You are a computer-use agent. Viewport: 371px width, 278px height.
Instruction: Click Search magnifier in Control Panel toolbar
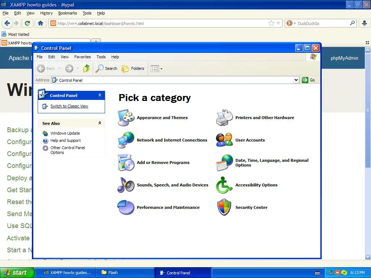(x=106, y=68)
